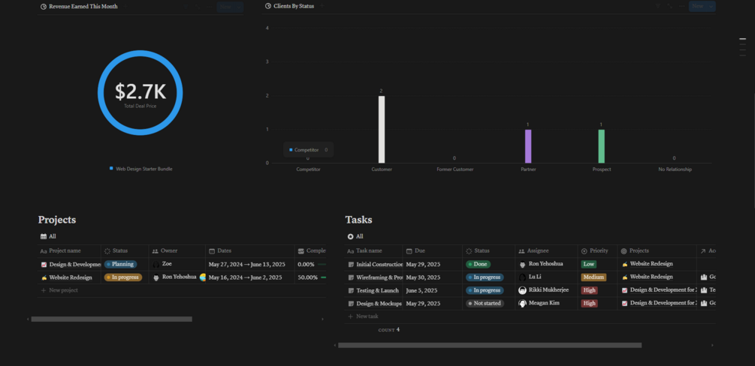Select the All view tab under Projects
The height and width of the screenshot is (366, 755).
coord(48,237)
